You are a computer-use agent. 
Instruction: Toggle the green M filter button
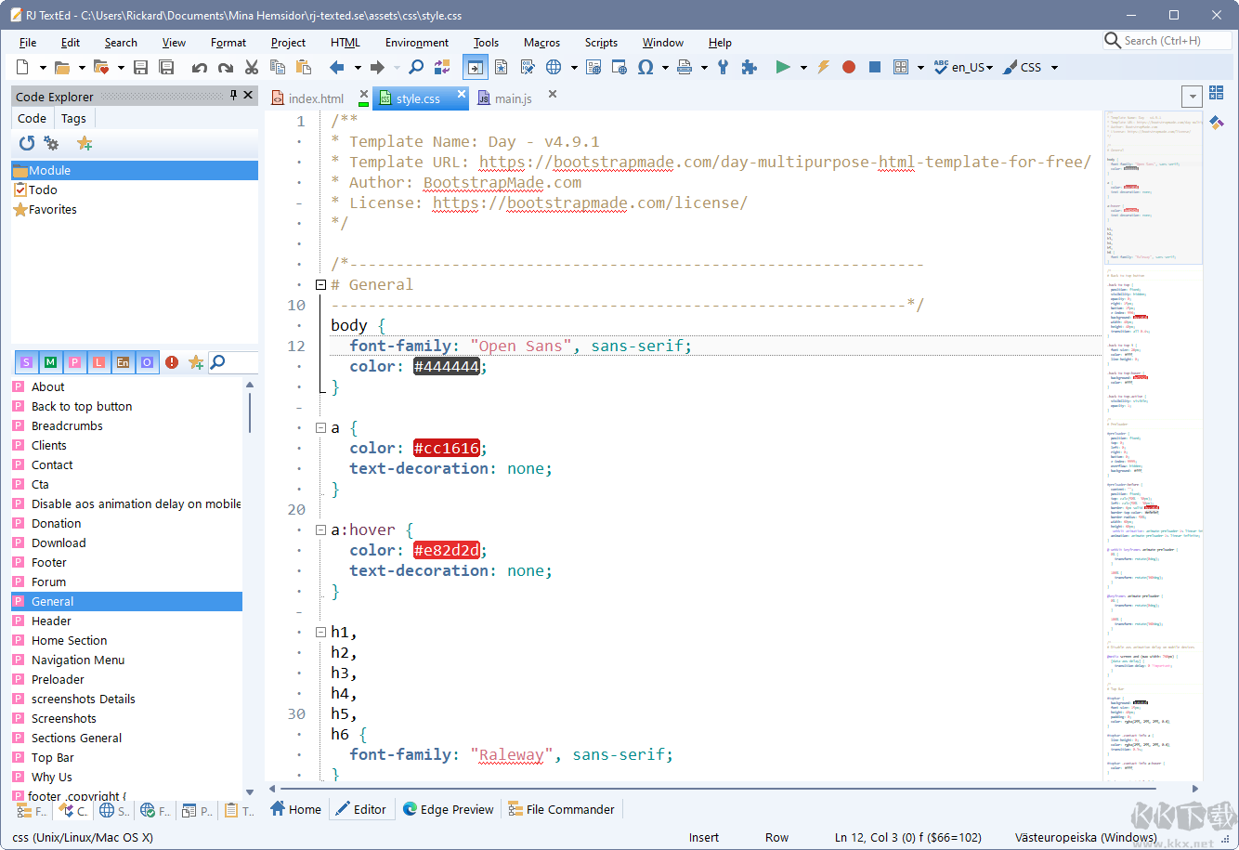point(50,362)
